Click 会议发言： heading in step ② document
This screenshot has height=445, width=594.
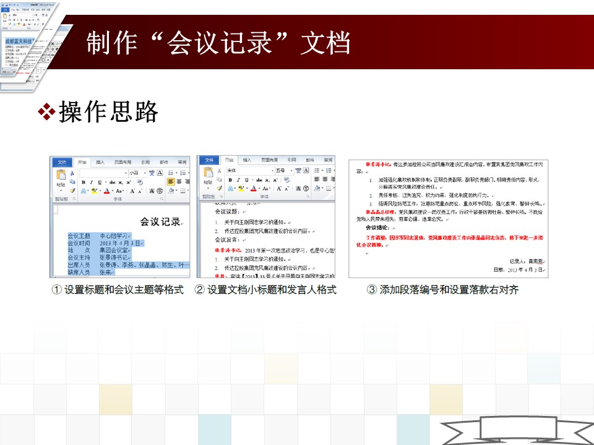[228, 240]
